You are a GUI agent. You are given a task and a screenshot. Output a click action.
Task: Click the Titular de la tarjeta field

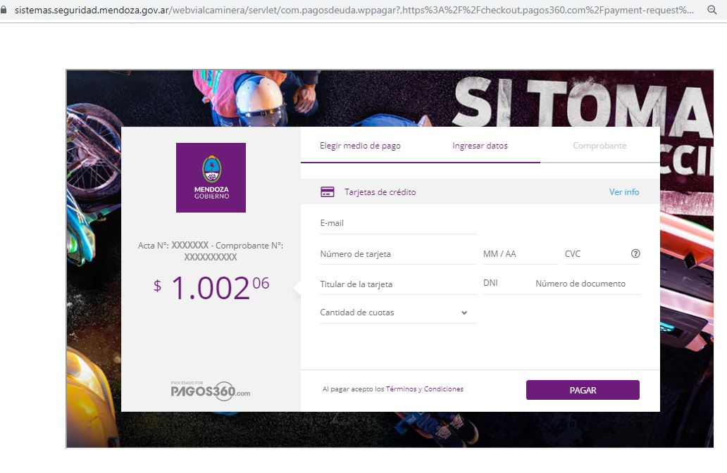click(x=398, y=284)
